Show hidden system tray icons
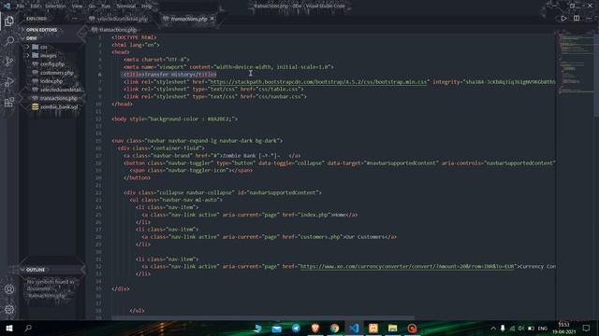Viewport: 599px width, 336px height. 493,328
